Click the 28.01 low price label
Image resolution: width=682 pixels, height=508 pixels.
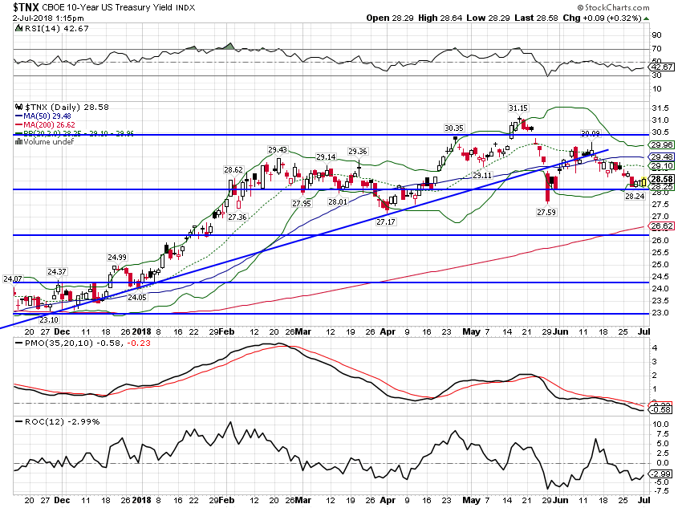[x=338, y=201]
